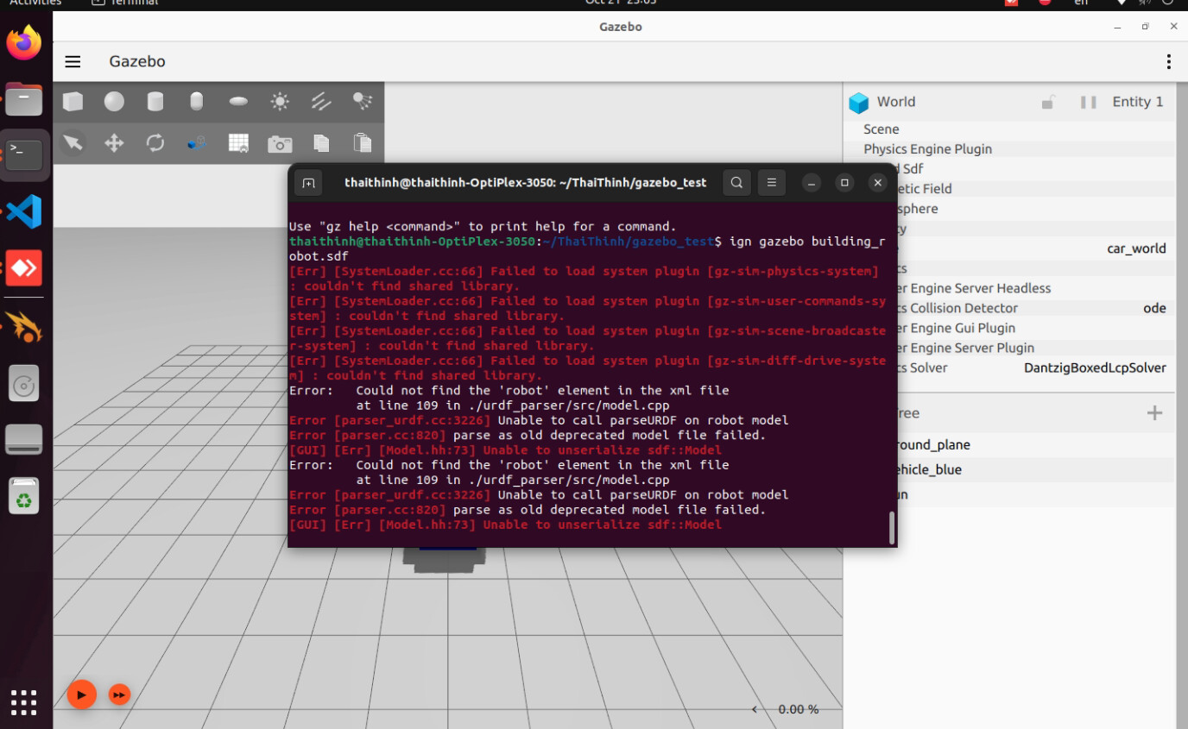This screenshot has width=1188, height=729.
Task: Click the Terminal scrollbar
Action: 892,527
